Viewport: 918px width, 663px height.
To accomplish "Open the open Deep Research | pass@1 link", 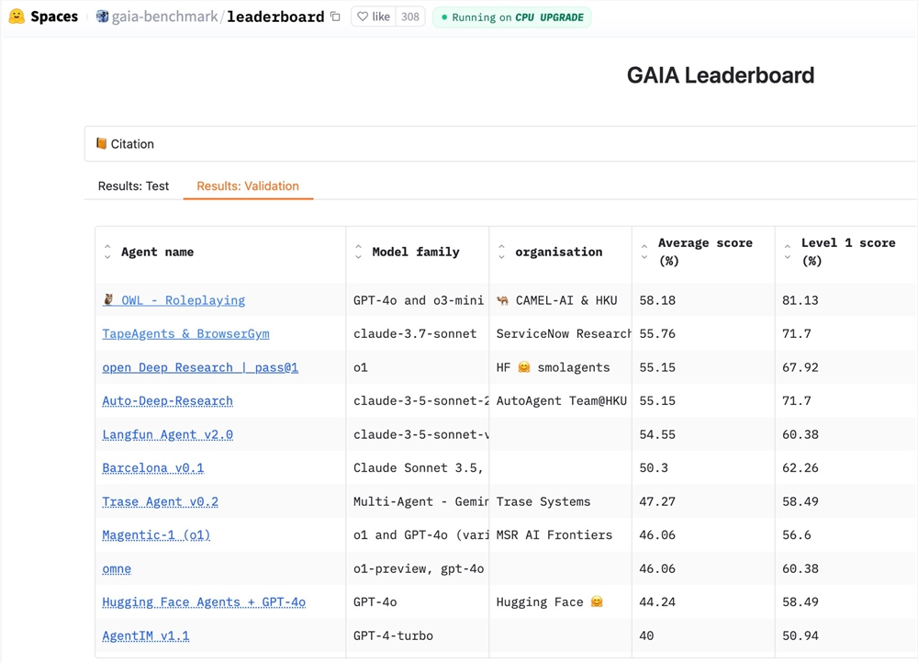I will [x=200, y=367].
